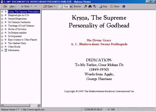Click the wjjsoft.com link in status bar
Viewport: 156px width, 112px height.
pyautogui.click(x=34, y=110)
